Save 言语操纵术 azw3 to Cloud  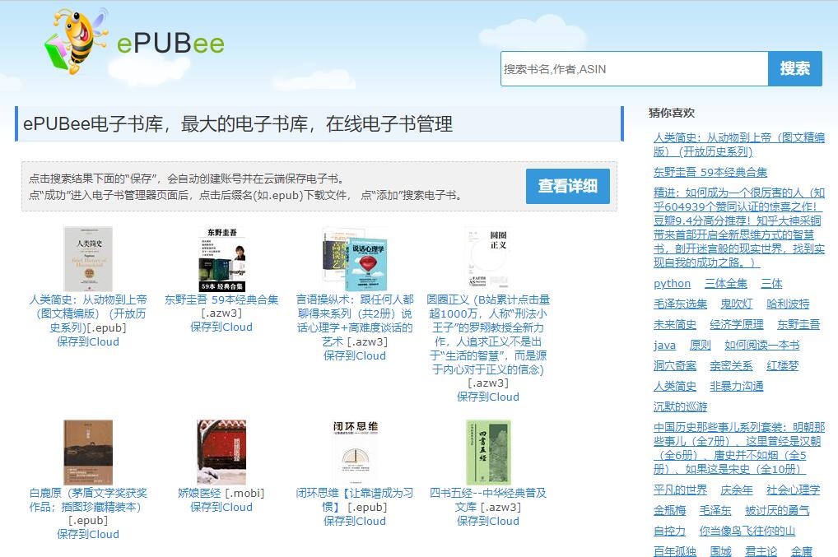coord(355,355)
